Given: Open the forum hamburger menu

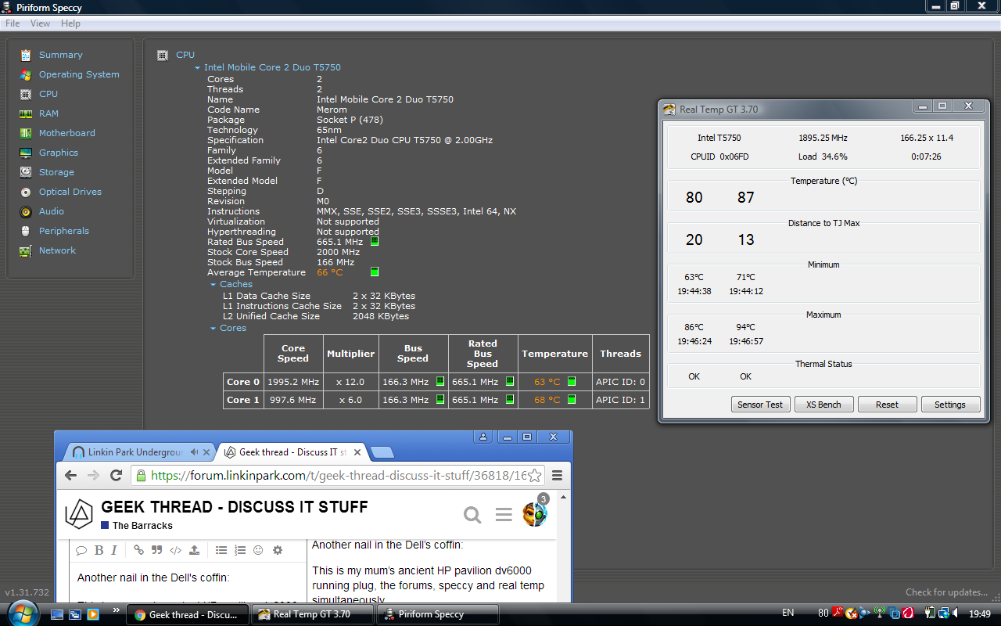Looking at the screenshot, I should [504, 514].
